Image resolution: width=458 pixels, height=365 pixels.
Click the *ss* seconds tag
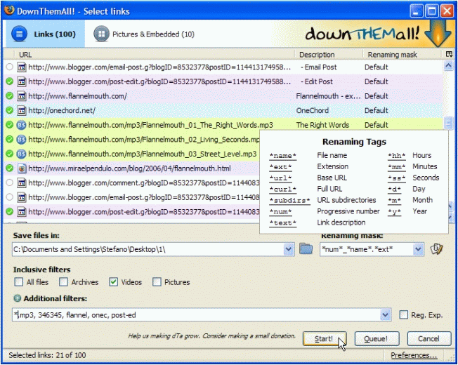pos(397,178)
